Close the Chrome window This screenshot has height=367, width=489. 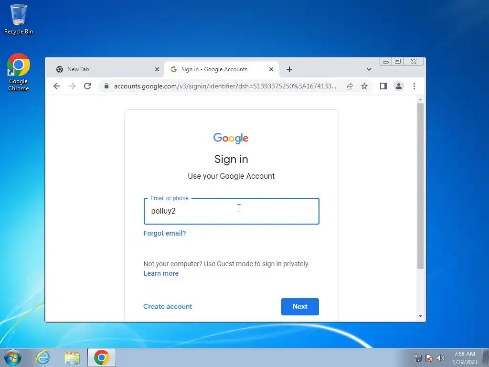pos(414,62)
